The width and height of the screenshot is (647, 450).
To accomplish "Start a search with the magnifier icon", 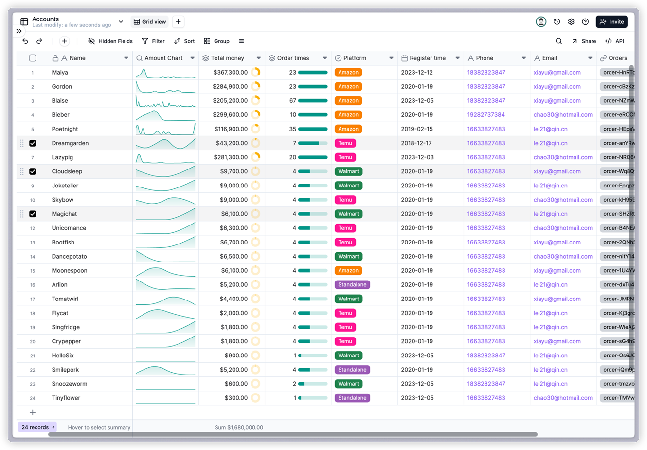I will pos(558,41).
